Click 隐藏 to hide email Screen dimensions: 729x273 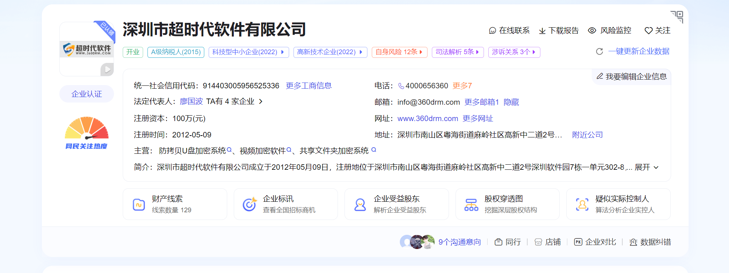pyautogui.click(x=511, y=102)
